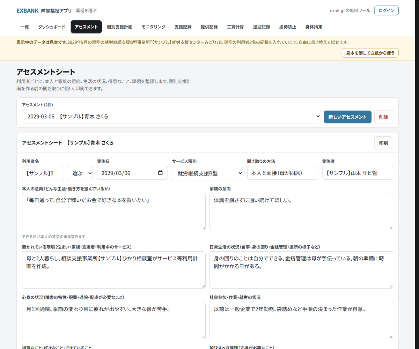Click the 日常生活の状況 text area
The width and height of the screenshot is (419, 349).
coord(301,270)
